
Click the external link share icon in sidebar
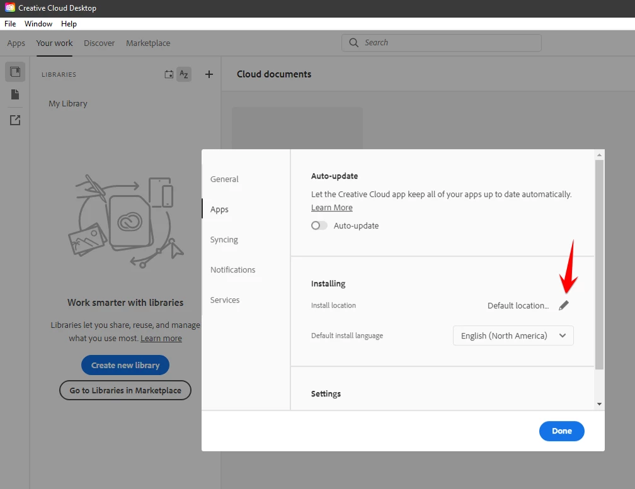15,120
